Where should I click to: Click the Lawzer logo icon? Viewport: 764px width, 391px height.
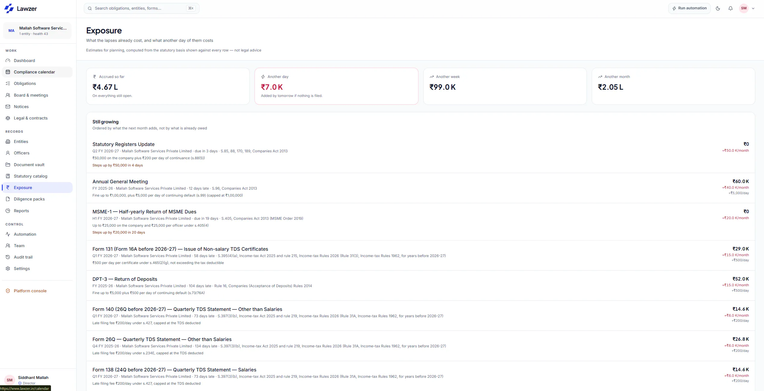point(9,8)
